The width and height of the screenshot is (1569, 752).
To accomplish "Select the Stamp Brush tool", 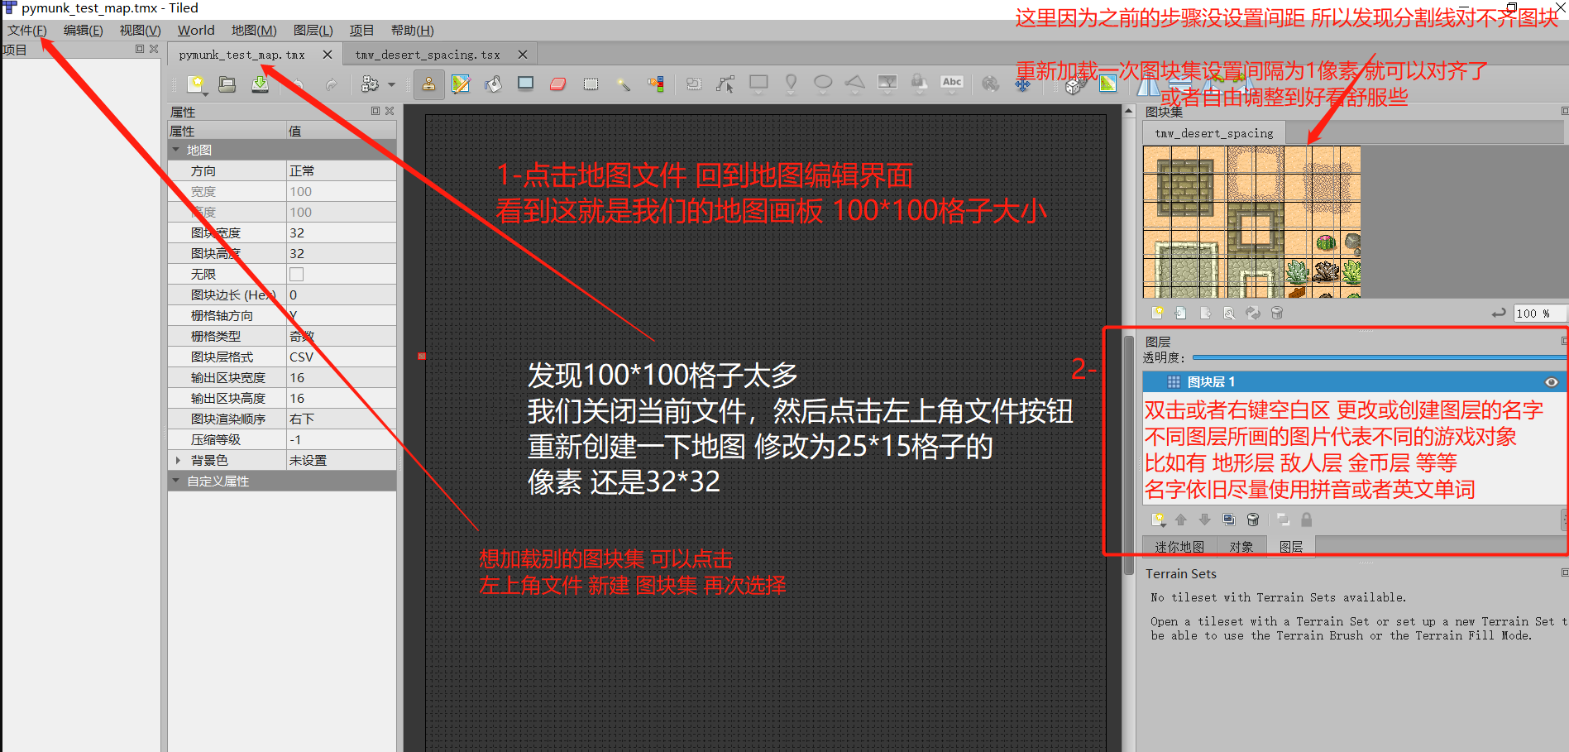I will (428, 84).
